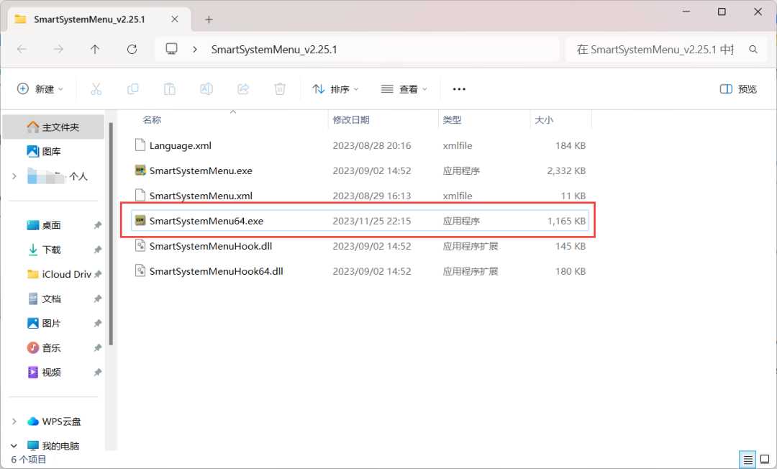Viewport: 777px width, 469px height.
Task: Go back with the left arrow
Action: 22,49
